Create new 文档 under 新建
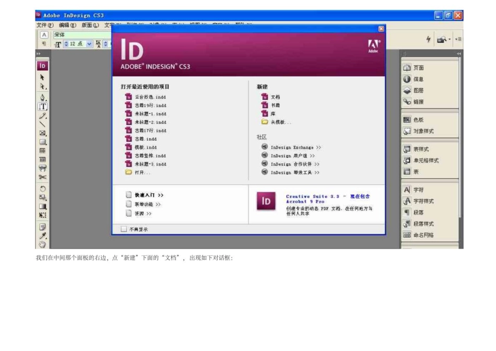The image size is (496, 351). (x=271, y=97)
